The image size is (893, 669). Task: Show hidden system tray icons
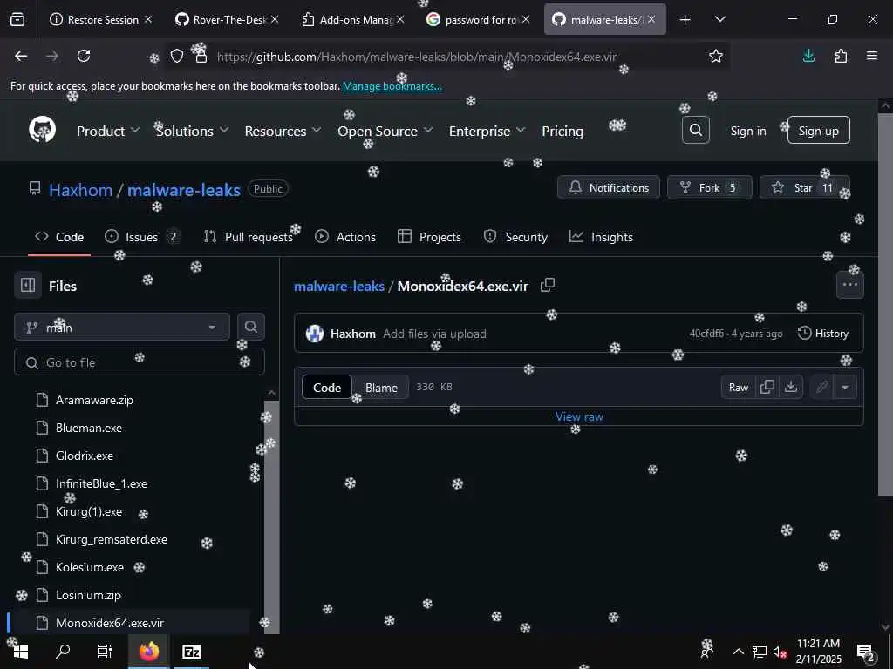click(738, 652)
